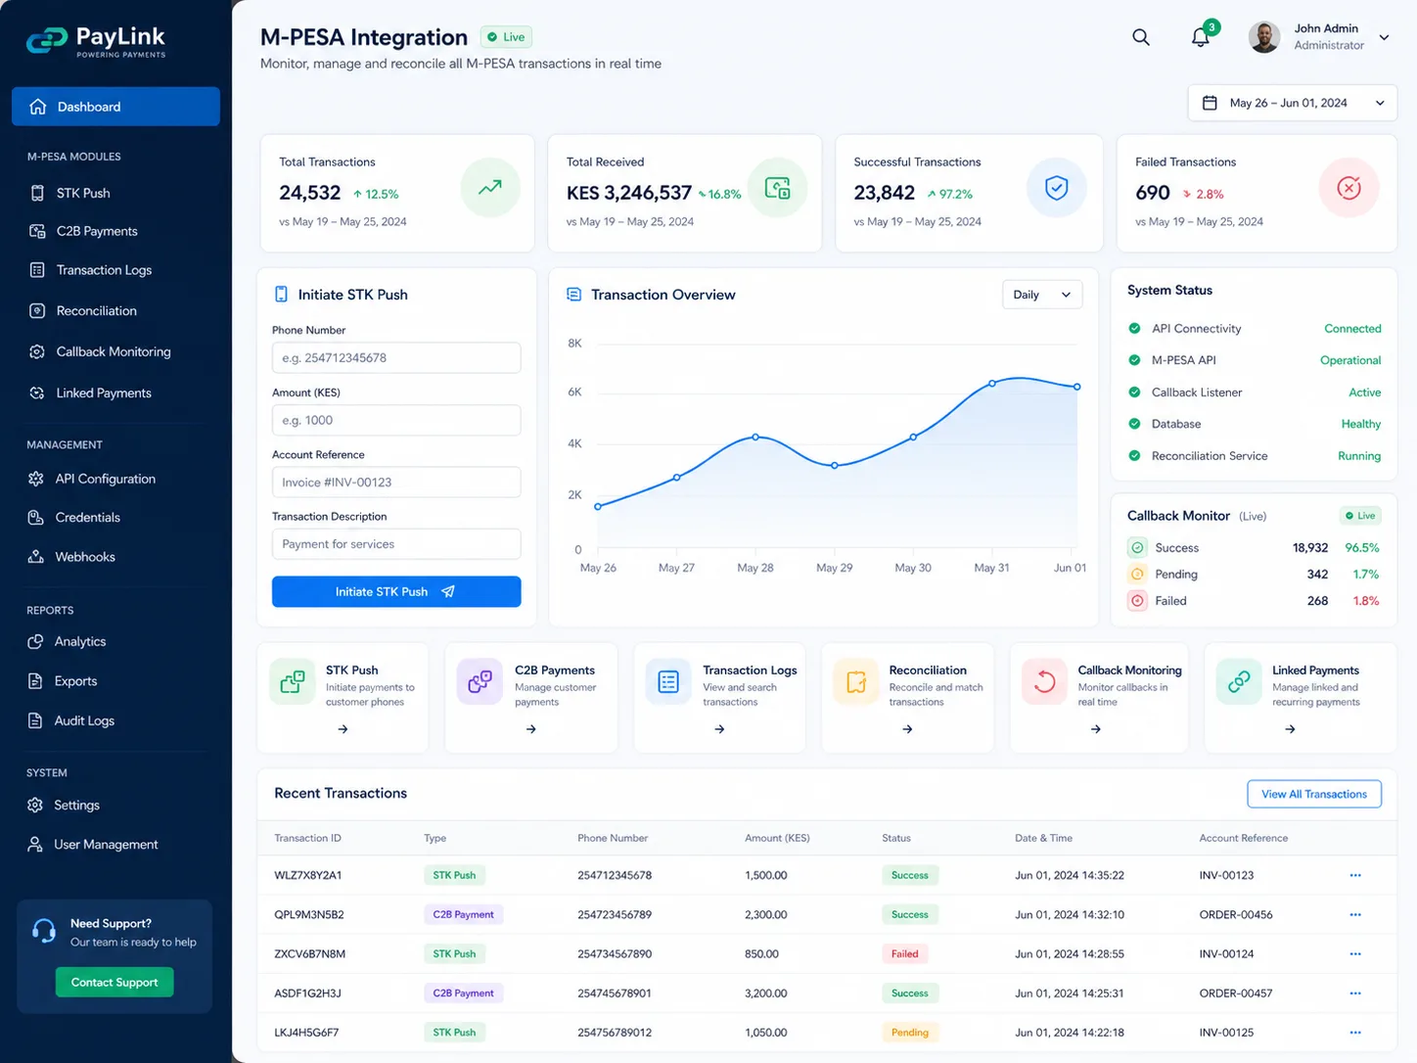Click the Phone Number input field

click(x=396, y=357)
